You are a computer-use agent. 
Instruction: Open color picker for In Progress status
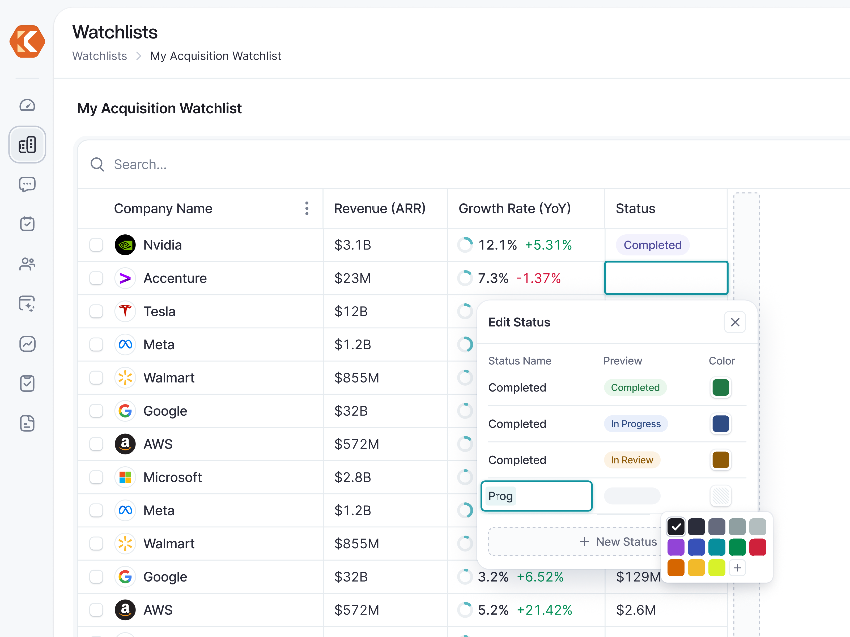(x=720, y=424)
